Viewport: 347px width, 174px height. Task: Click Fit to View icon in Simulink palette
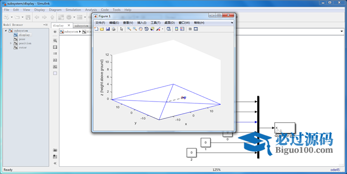coord(55,47)
